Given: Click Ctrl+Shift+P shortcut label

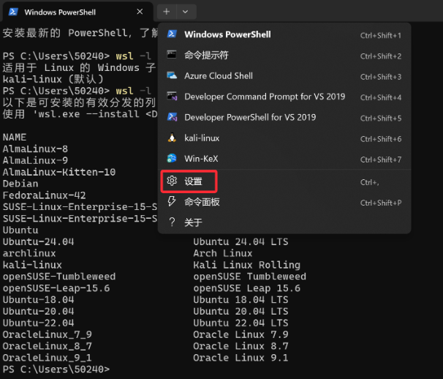Looking at the screenshot, I should coord(381,203).
